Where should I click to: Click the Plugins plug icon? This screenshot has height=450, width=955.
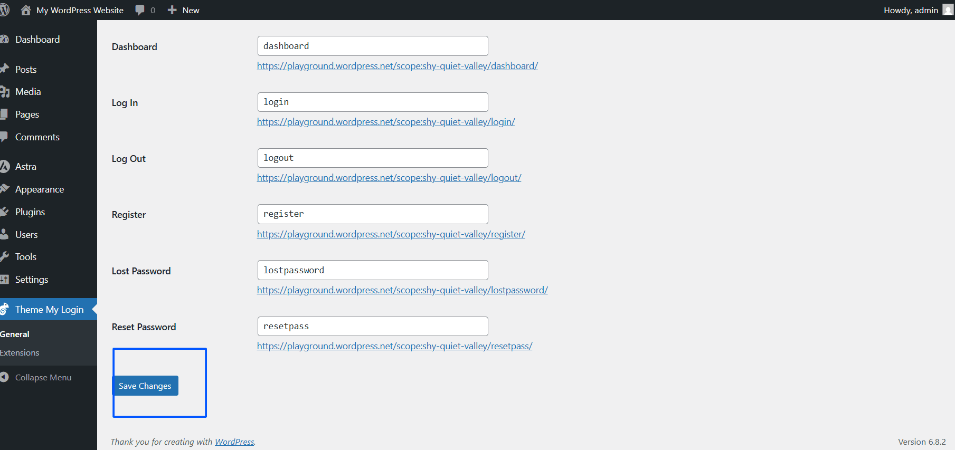point(5,212)
